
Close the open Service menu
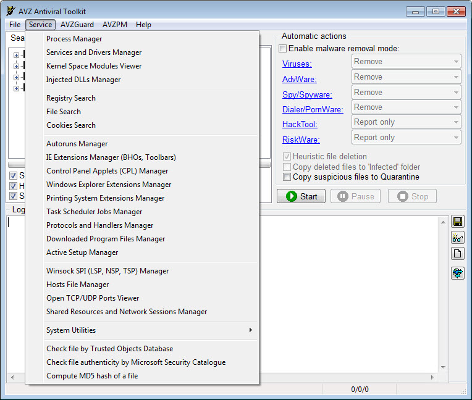(x=40, y=25)
